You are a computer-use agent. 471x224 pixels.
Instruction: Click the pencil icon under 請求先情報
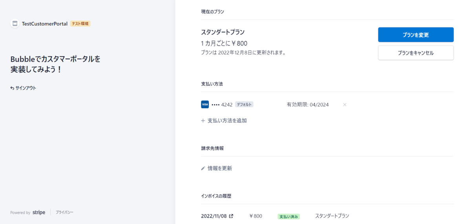[203, 168]
